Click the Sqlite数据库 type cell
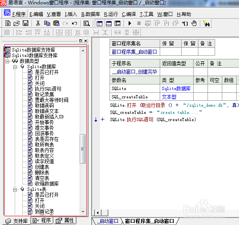This screenshot has width=239, height=225. (176, 88)
